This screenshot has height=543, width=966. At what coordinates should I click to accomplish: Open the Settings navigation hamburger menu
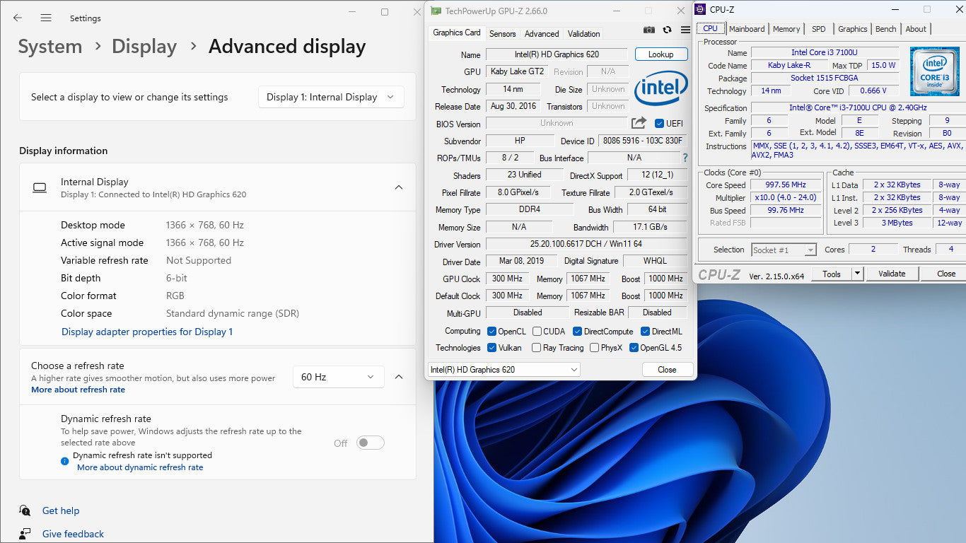[x=46, y=18]
